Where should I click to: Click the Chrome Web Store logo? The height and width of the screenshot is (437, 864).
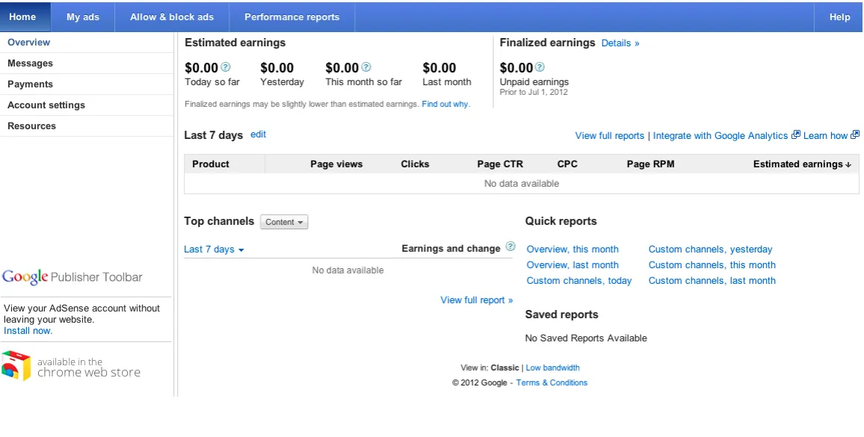coord(71,366)
